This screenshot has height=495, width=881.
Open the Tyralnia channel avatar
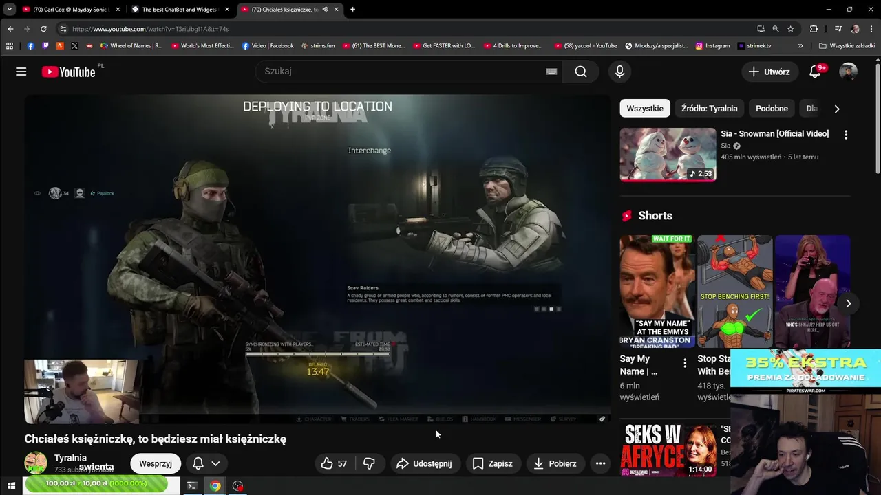36,463
